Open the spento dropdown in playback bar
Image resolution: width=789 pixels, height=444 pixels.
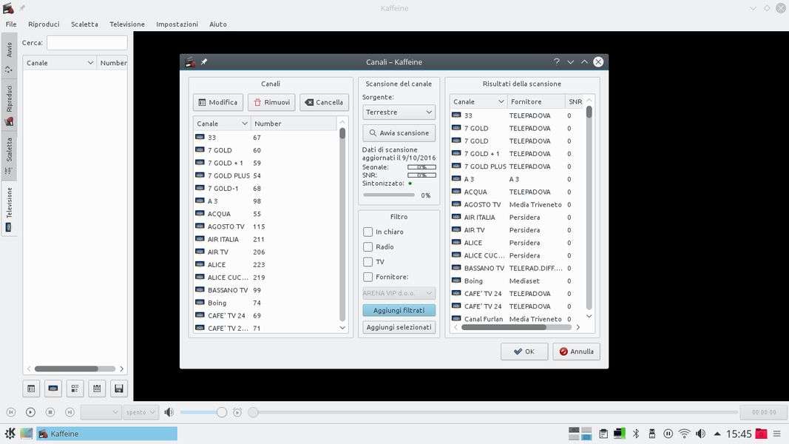tap(140, 412)
